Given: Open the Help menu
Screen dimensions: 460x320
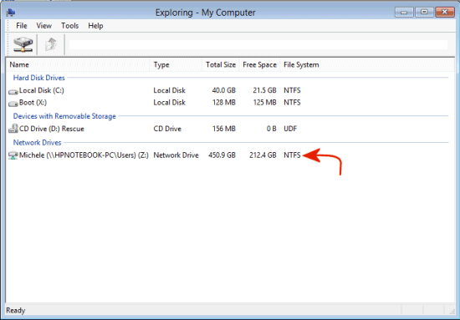Looking at the screenshot, I should [x=95, y=26].
